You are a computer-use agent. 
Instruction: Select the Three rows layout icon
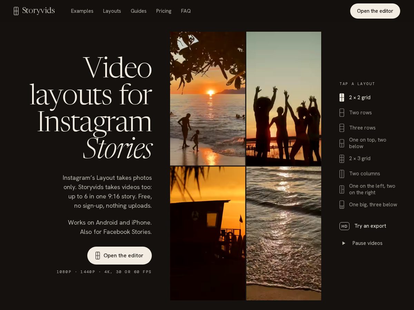pos(342,128)
